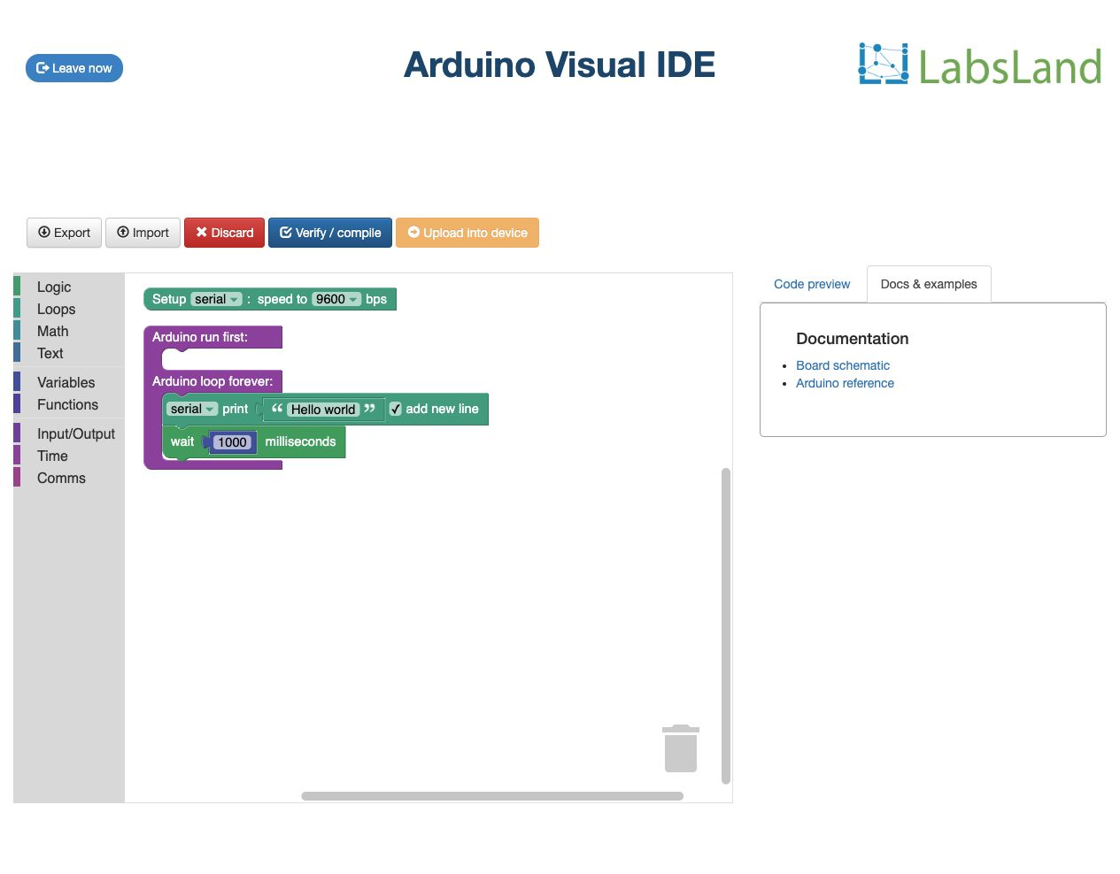The height and width of the screenshot is (874, 1120).
Task: Click the X icon on Discard
Action: pyautogui.click(x=202, y=232)
